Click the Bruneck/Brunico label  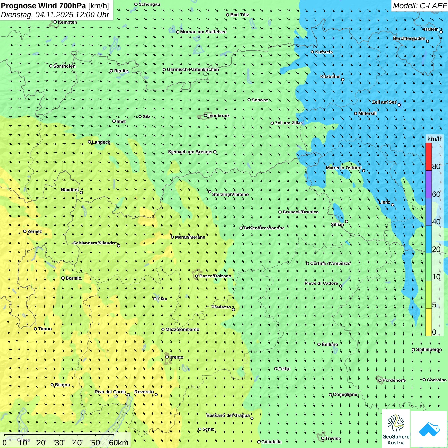(x=300, y=212)
